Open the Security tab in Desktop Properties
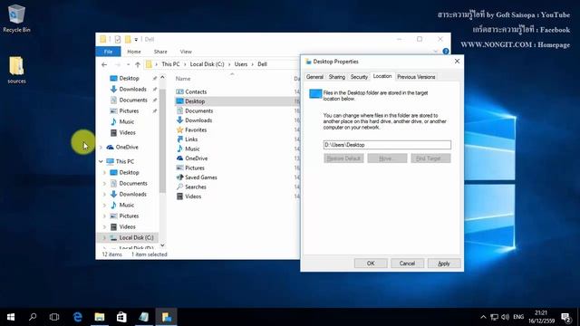This screenshot has width=580, height=326. [359, 77]
